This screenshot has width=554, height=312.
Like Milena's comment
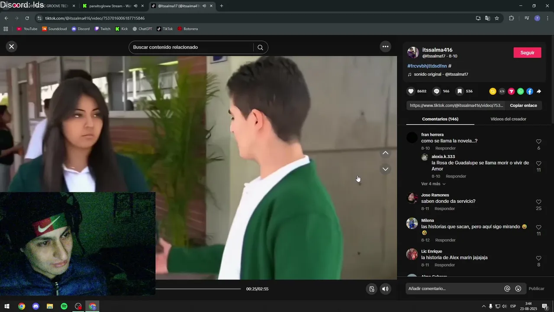click(539, 227)
